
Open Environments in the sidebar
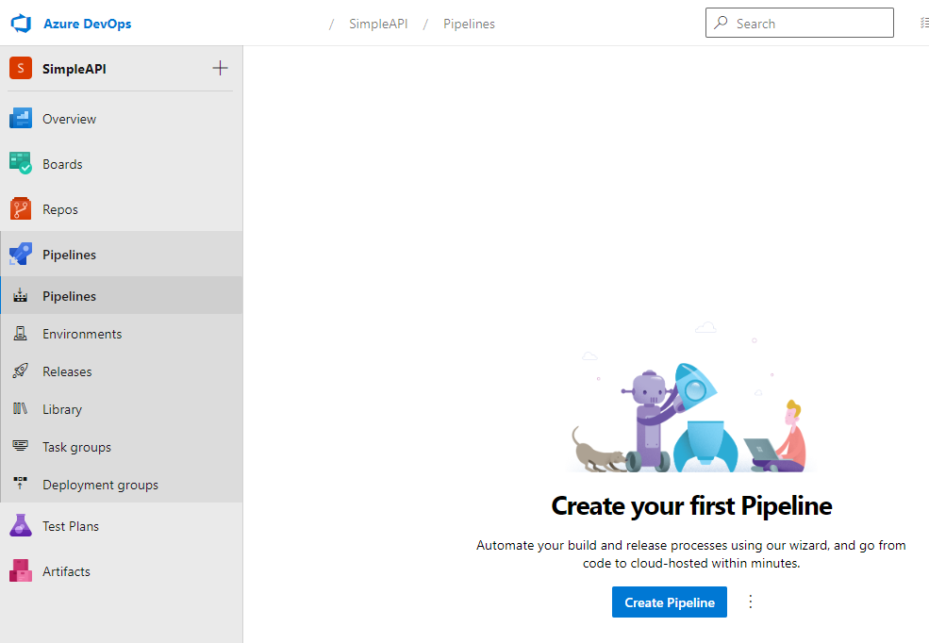tap(82, 334)
